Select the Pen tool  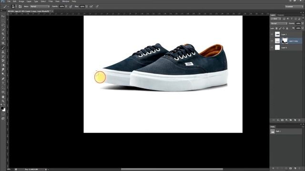pos(3,79)
